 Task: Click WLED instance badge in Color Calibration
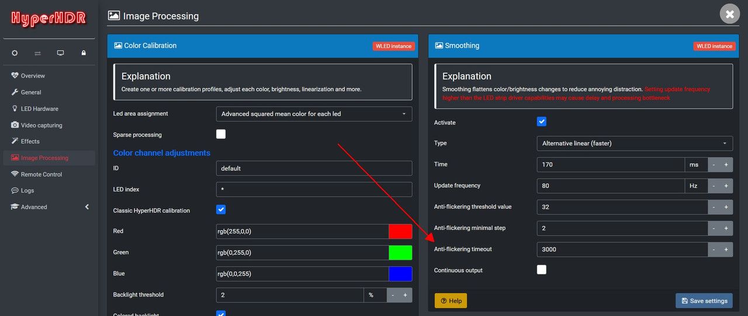(394, 46)
